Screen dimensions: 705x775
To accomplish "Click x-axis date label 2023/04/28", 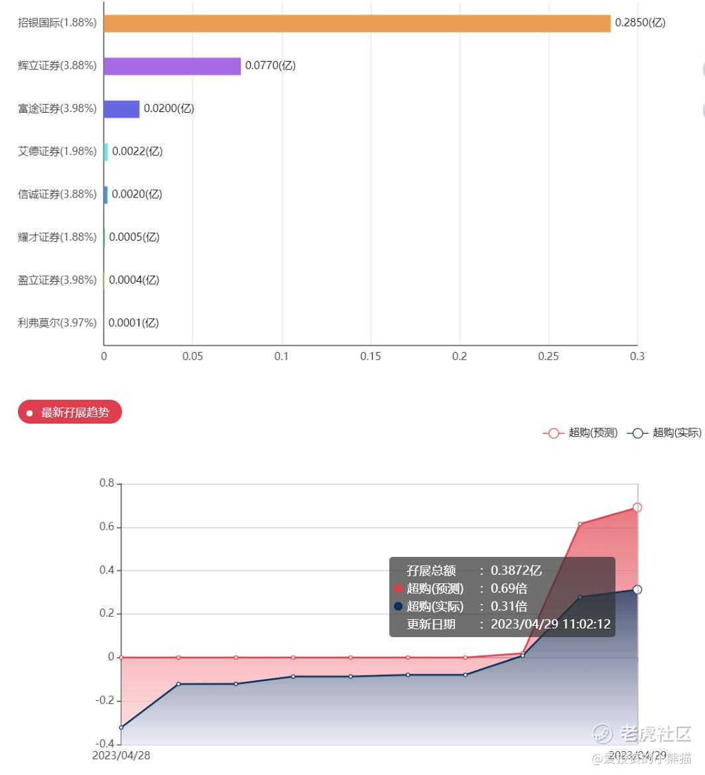I will [x=121, y=756].
